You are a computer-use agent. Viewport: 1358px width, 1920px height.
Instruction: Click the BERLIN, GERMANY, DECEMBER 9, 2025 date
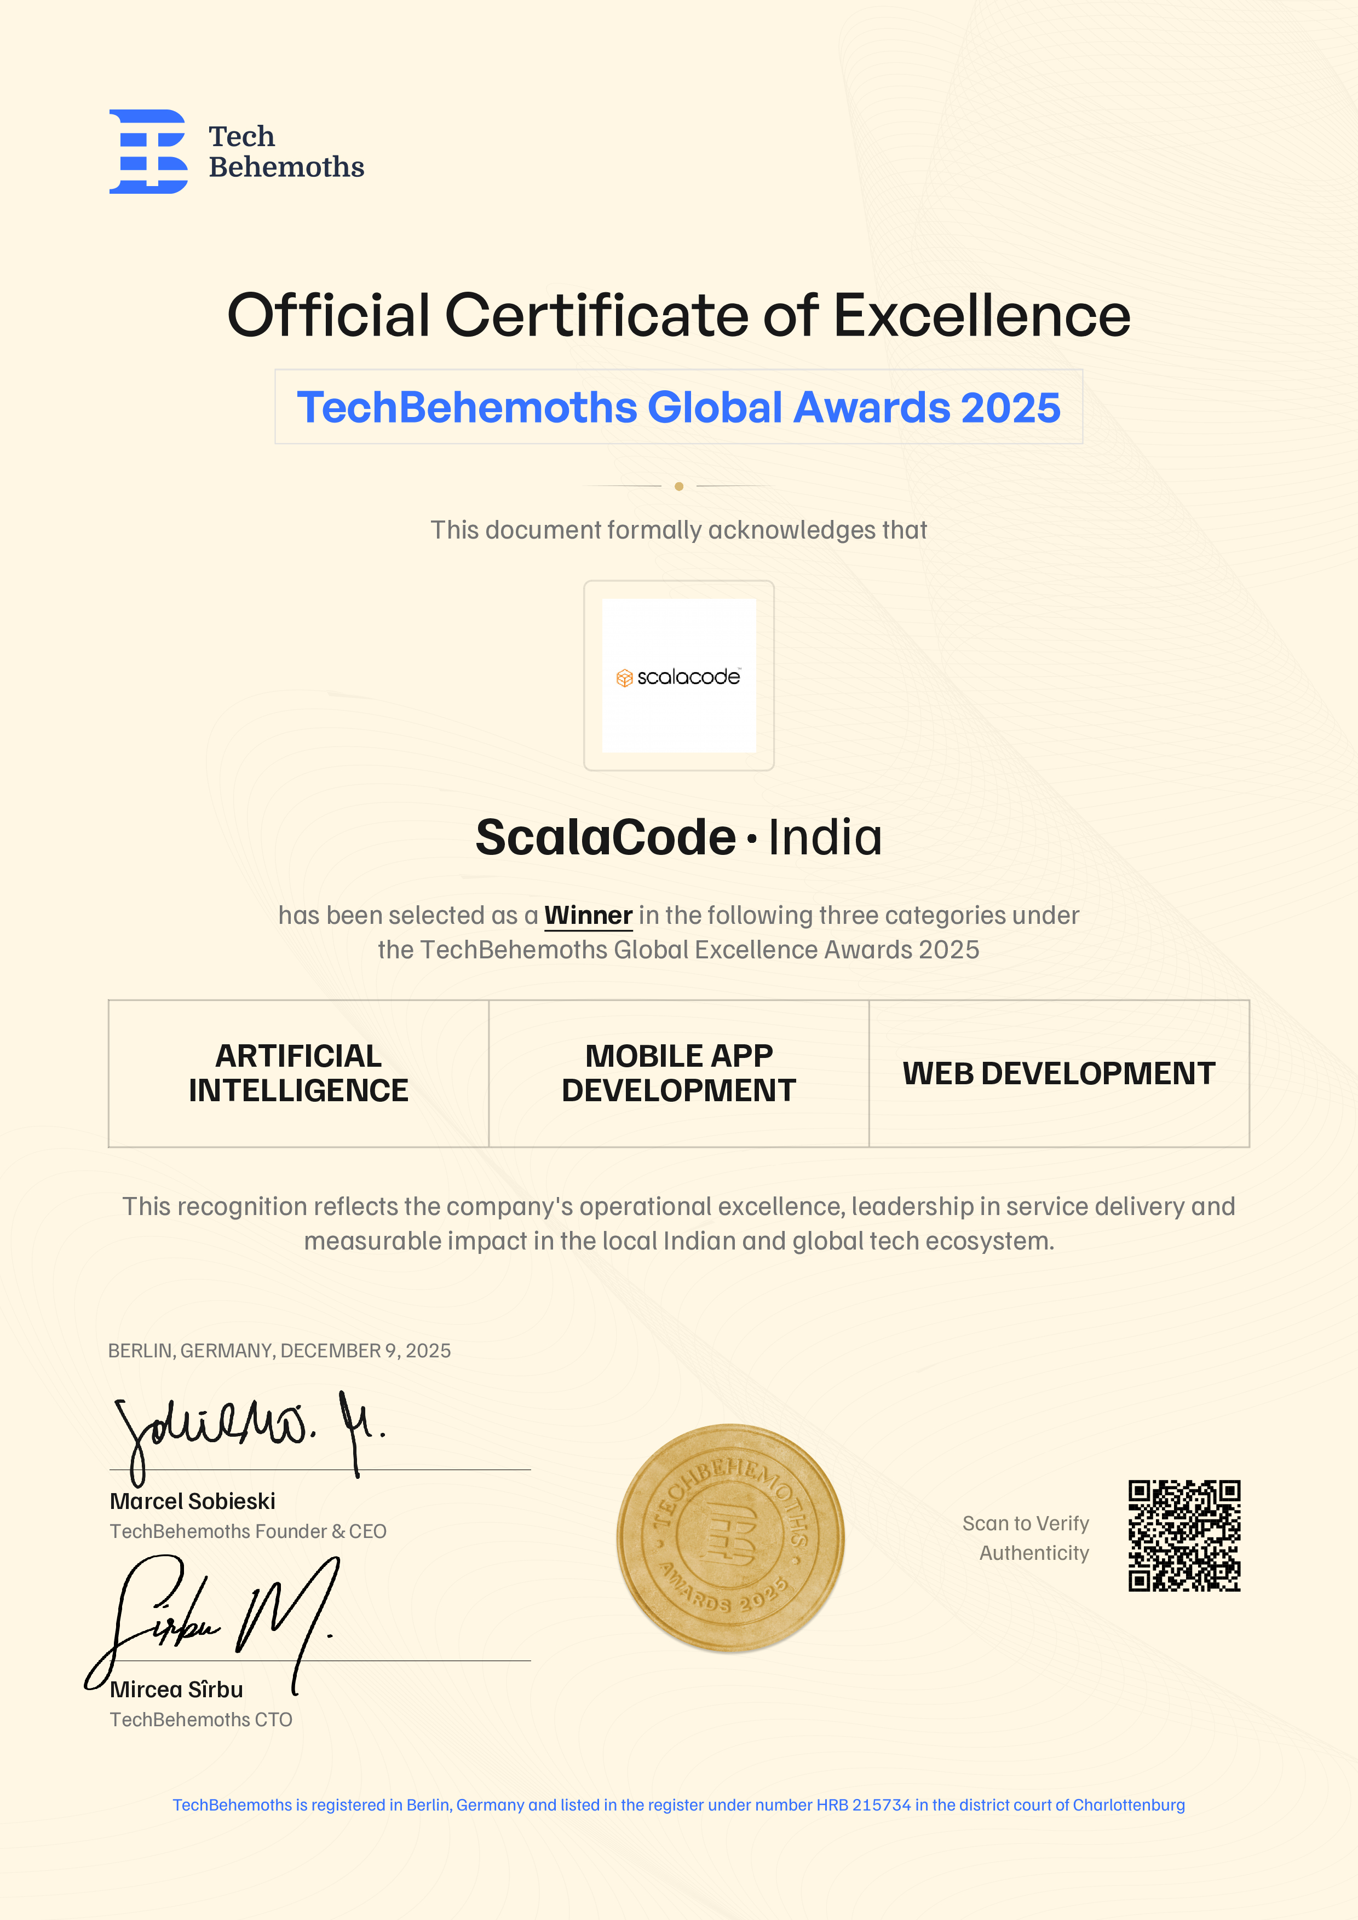tap(279, 1351)
